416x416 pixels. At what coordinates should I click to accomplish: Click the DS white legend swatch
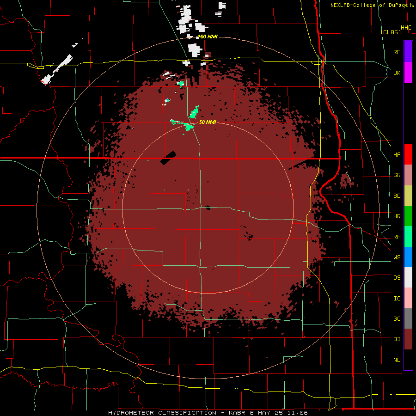(x=408, y=277)
